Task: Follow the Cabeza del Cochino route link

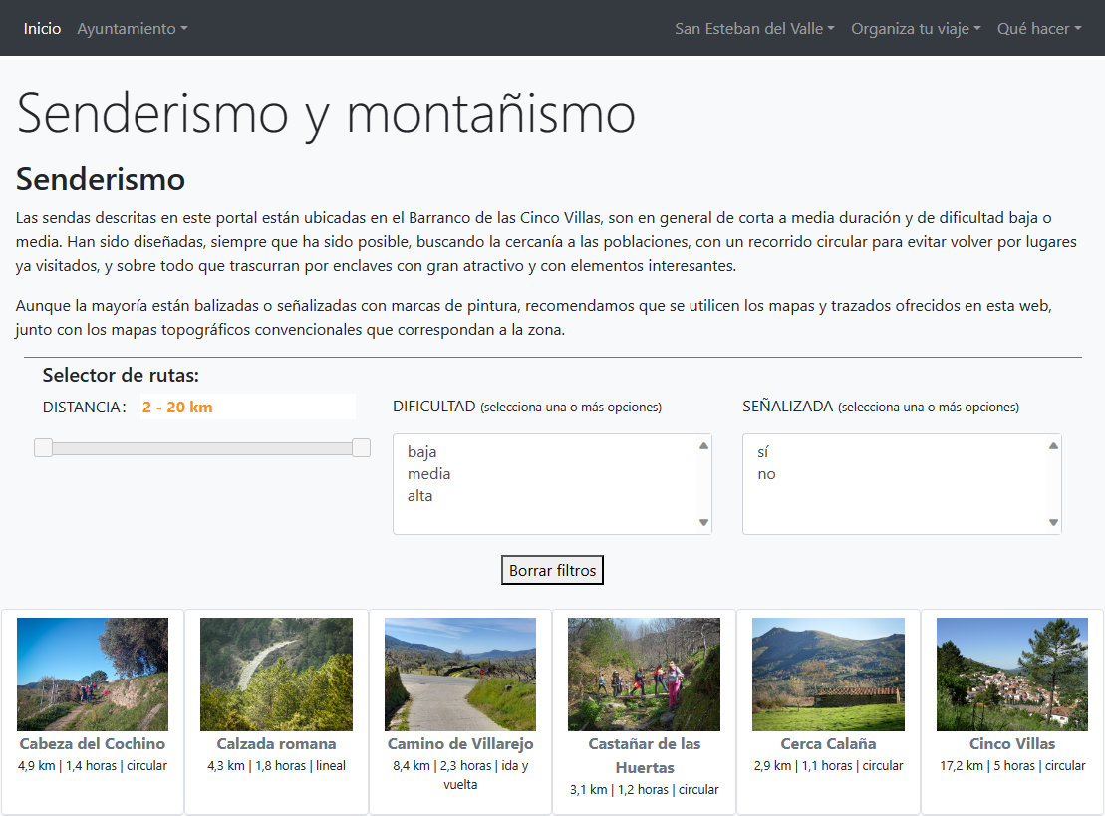Action: [93, 744]
